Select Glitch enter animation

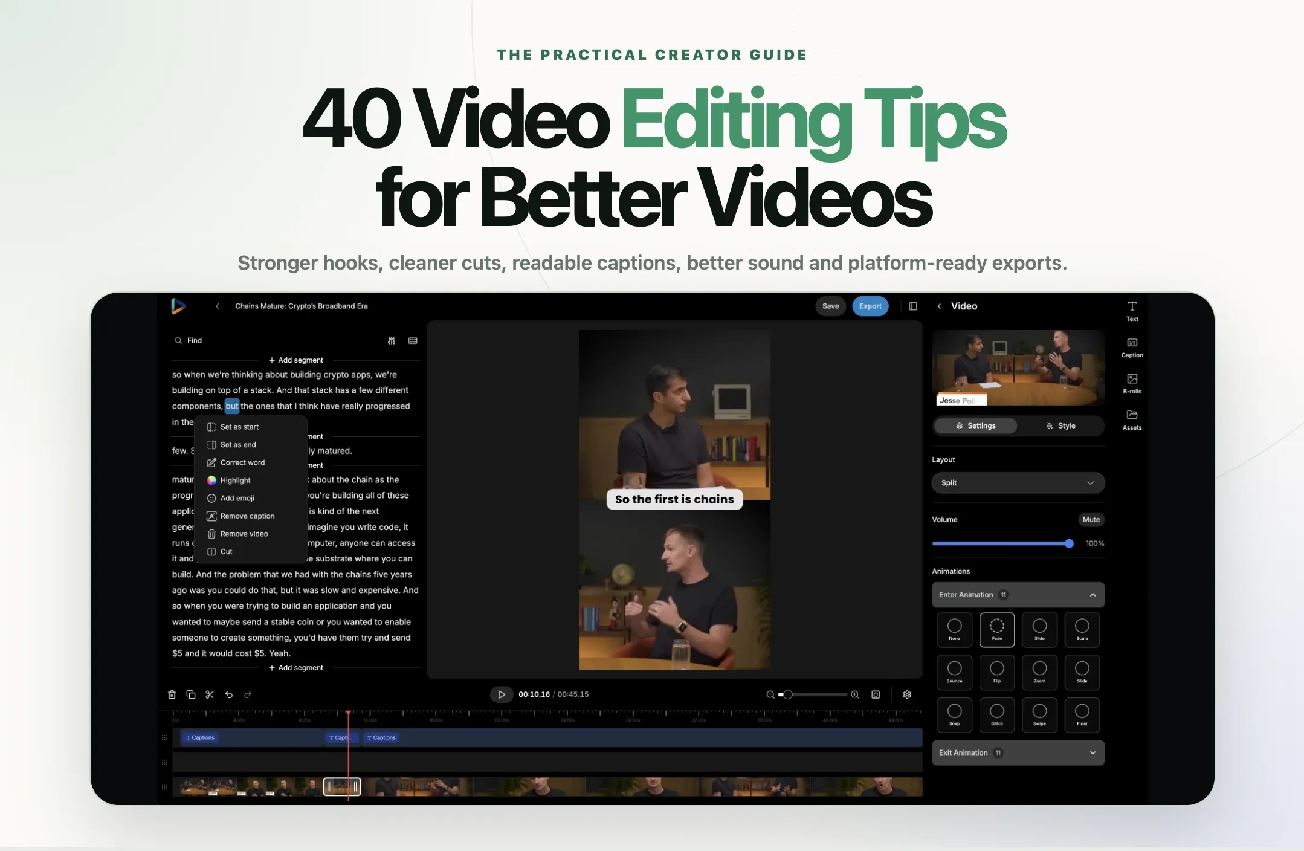997,715
